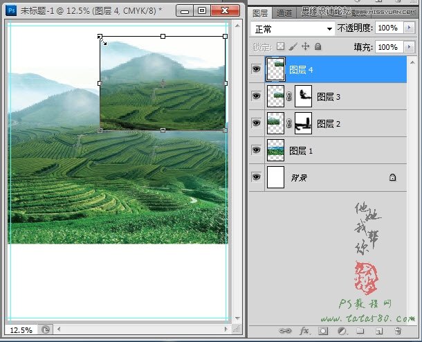Create a new adjustment layer icon
422x342 pixels.
point(342,331)
